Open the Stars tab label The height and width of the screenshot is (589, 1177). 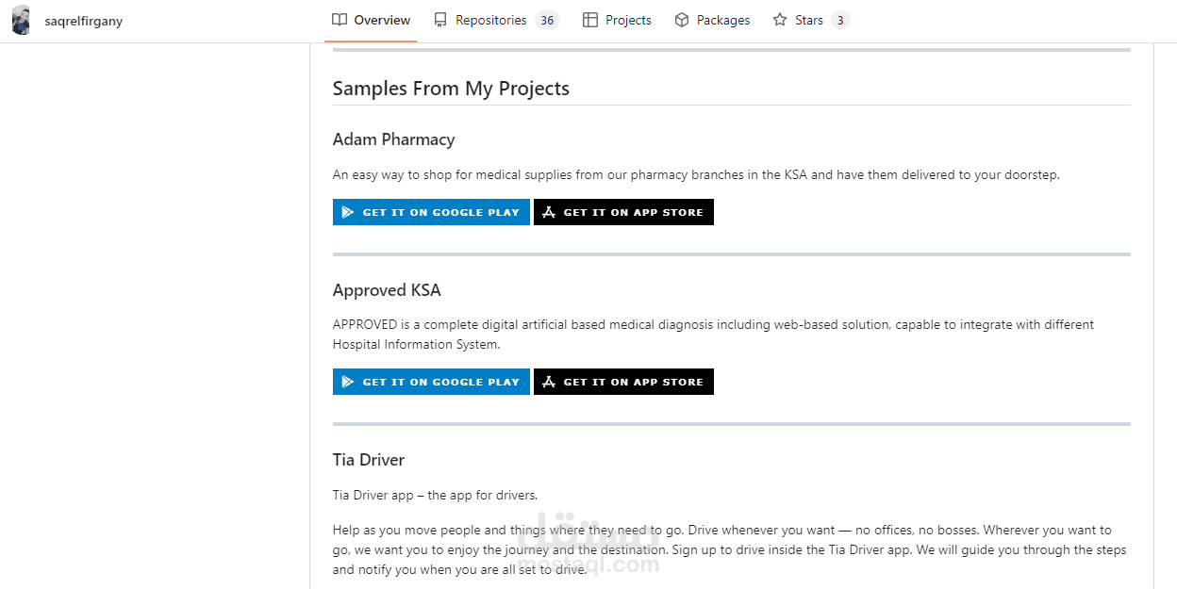coord(809,20)
